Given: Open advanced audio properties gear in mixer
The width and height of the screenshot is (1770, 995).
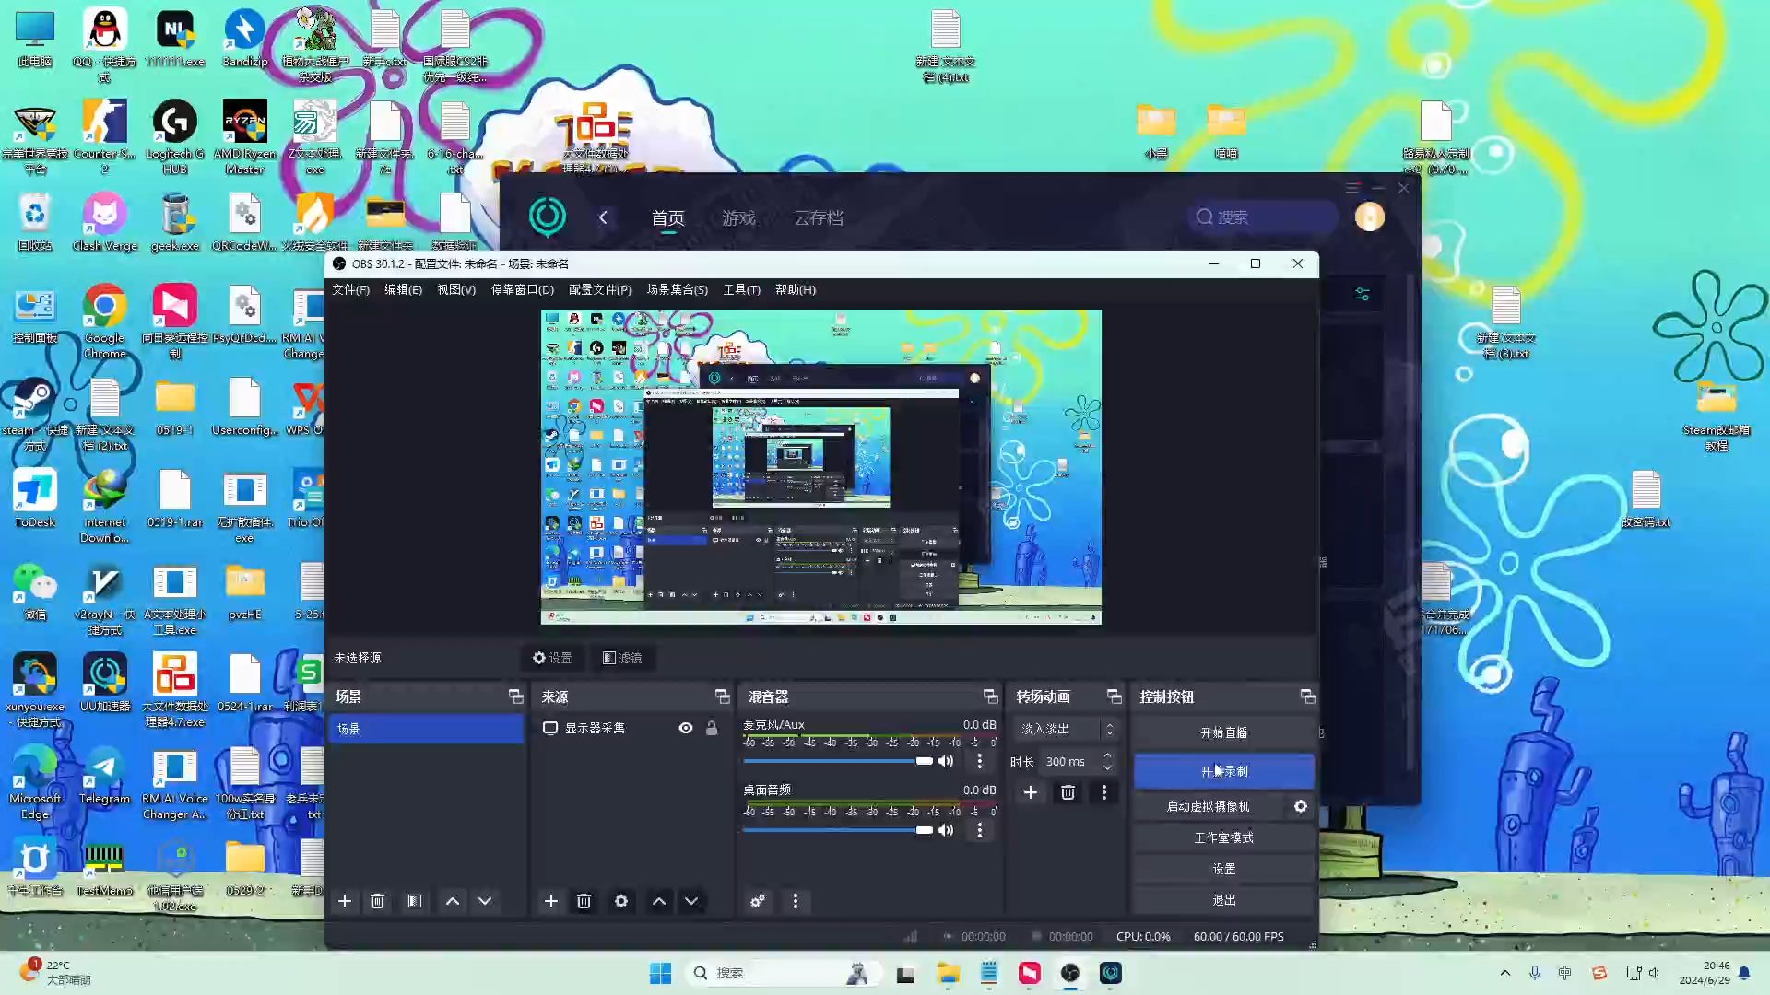Looking at the screenshot, I should (x=758, y=901).
